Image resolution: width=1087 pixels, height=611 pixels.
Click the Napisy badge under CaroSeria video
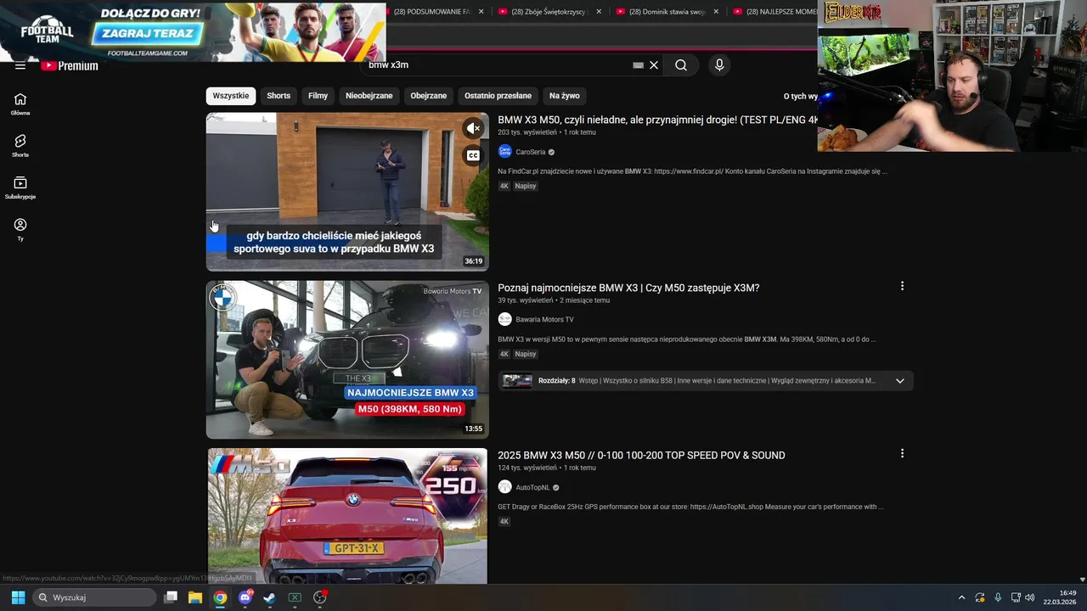(x=526, y=186)
